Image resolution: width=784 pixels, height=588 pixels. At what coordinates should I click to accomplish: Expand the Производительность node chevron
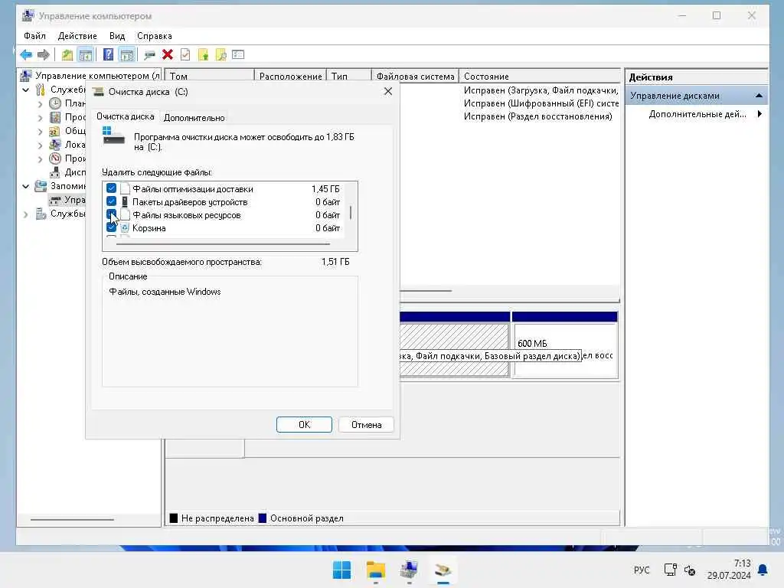(x=41, y=159)
